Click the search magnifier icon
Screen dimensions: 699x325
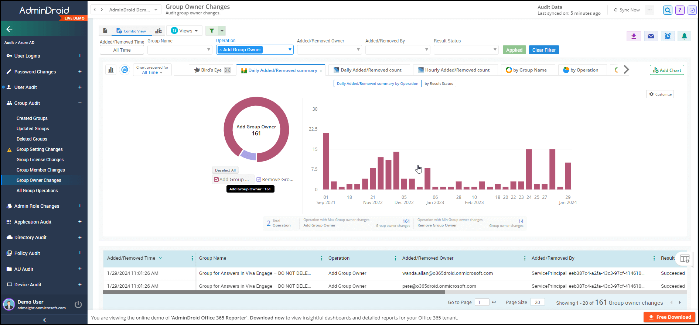click(668, 10)
